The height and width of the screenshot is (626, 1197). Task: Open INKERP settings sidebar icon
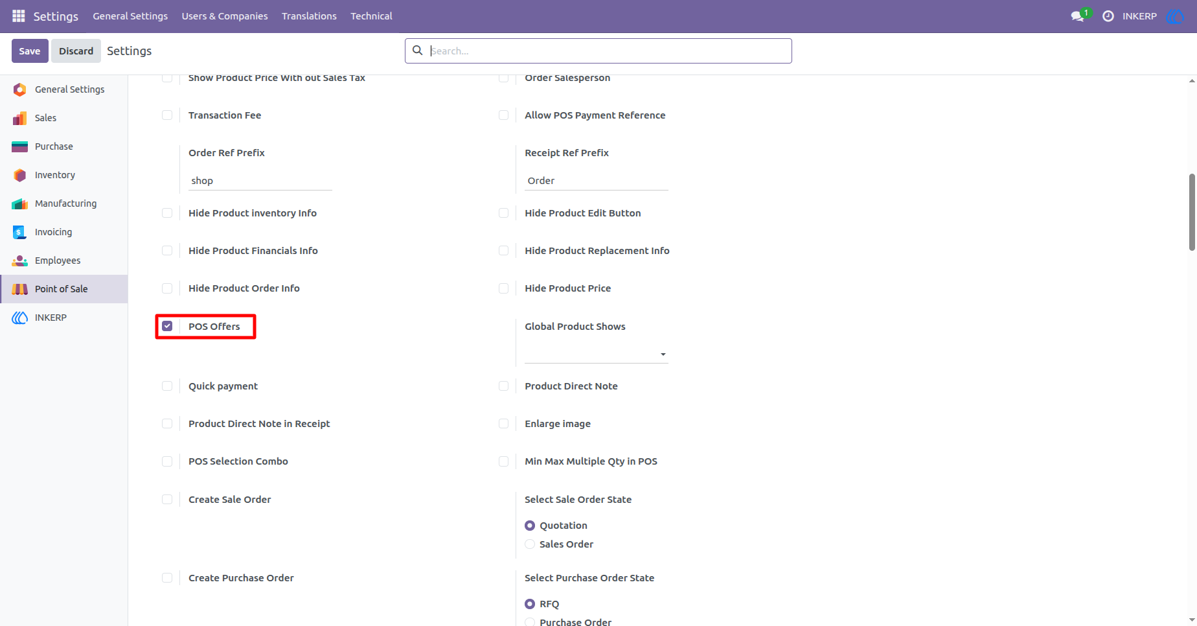tap(20, 318)
